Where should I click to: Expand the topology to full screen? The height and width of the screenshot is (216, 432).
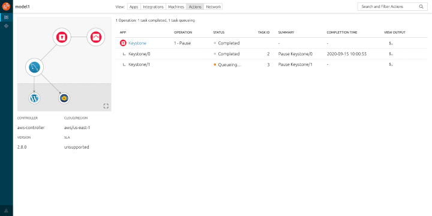point(106,106)
